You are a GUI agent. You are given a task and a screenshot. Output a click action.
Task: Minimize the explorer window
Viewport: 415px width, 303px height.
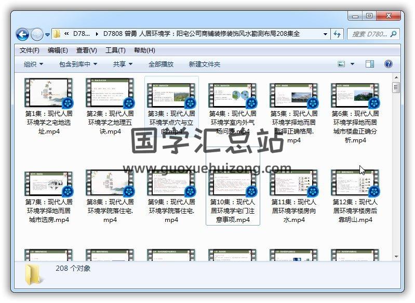click(x=355, y=16)
